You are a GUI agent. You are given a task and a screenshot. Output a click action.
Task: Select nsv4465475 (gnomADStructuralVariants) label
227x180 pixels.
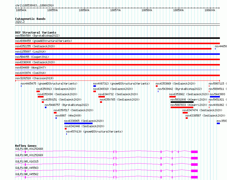click(49, 84)
